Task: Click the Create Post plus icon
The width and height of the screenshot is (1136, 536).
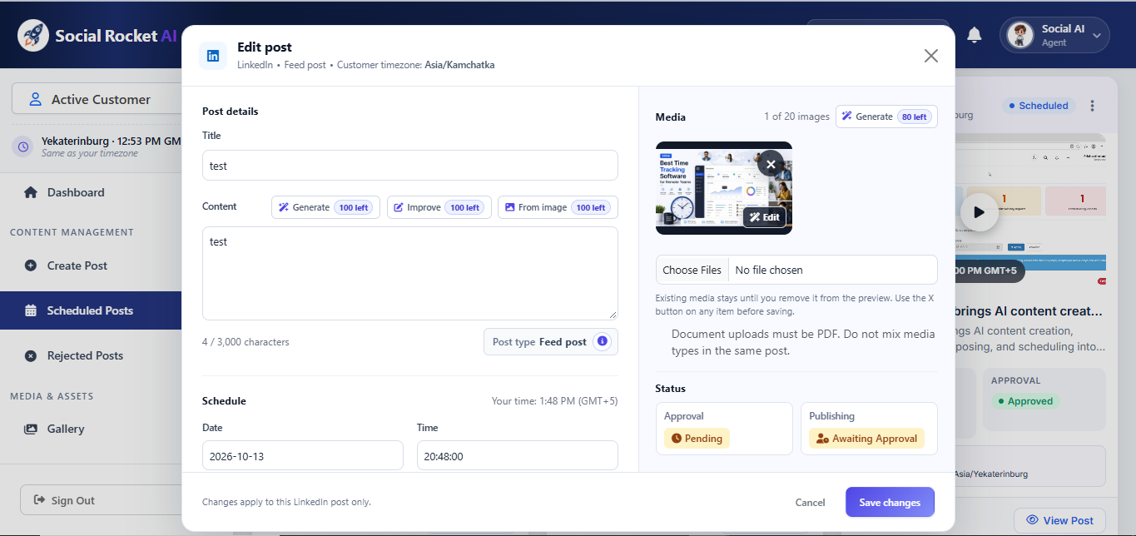Action: 31,266
